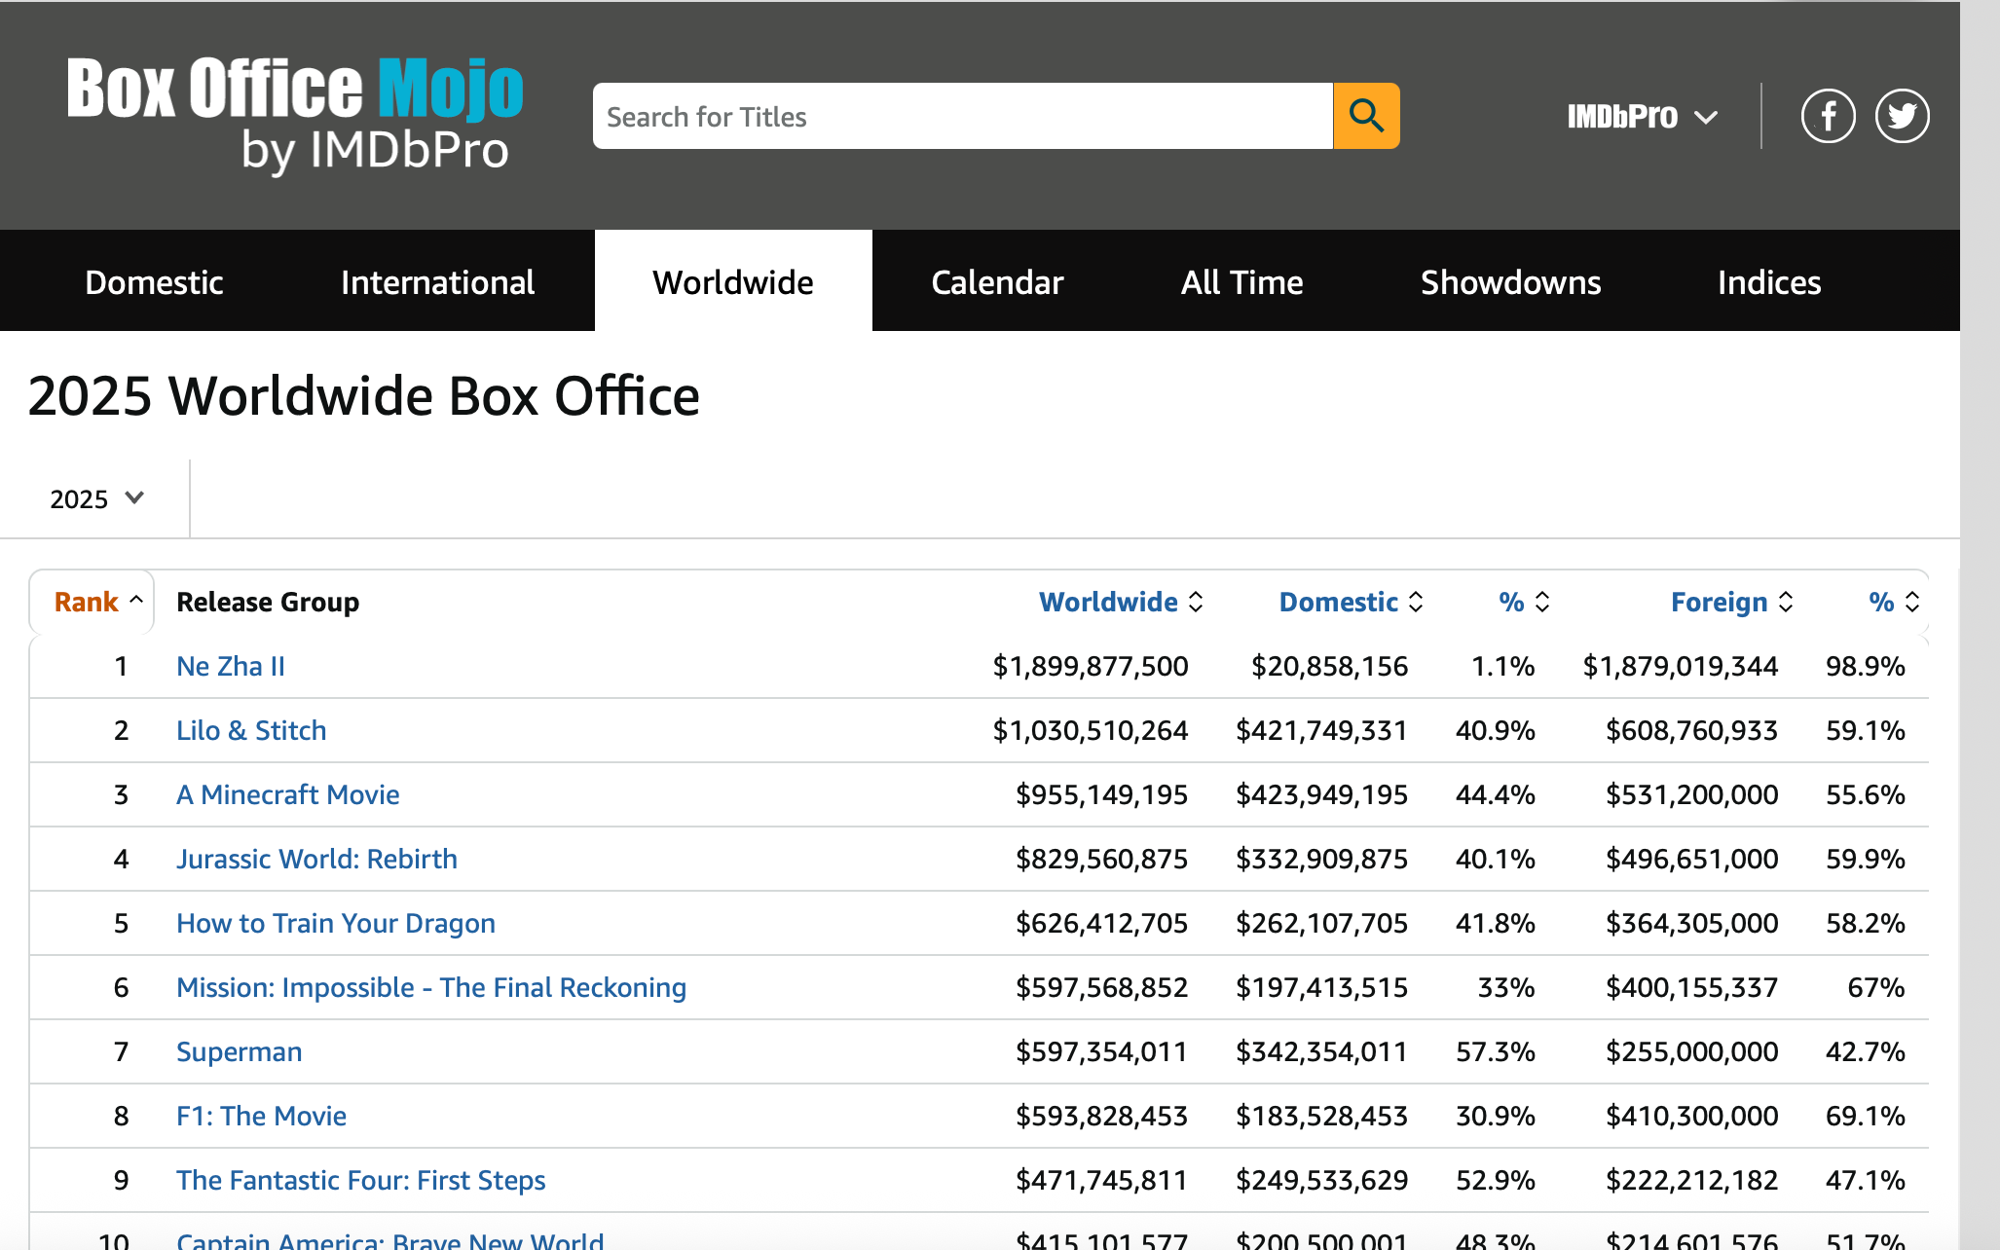Click the orange search magnifier button
This screenshot has width=2000, height=1250.
point(1366,116)
